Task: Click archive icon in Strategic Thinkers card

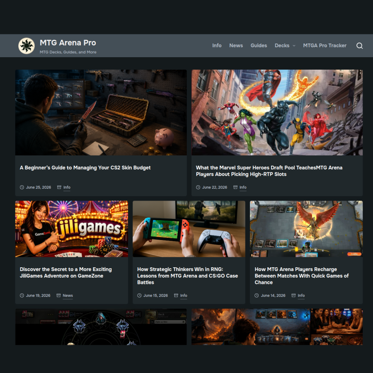Action: pos(176,295)
